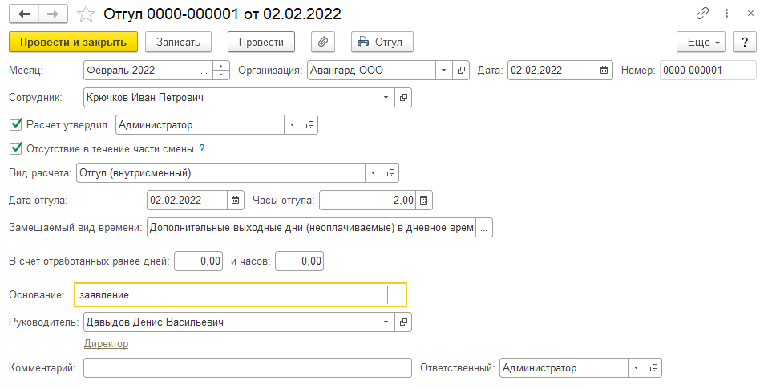Click the attach files paperclip icon
The height and width of the screenshot is (389, 764).
click(323, 42)
